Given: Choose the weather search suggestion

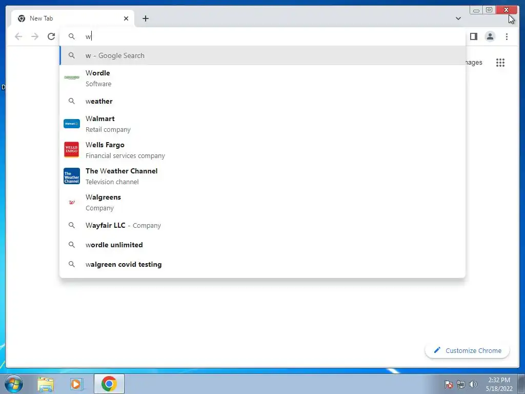Looking at the screenshot, I should click(262, 101).
